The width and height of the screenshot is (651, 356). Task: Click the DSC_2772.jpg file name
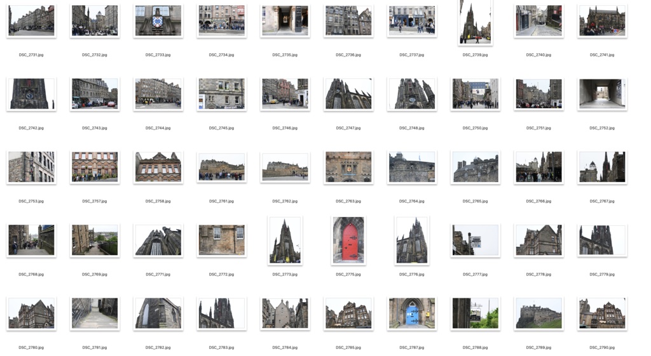[221, 274]
